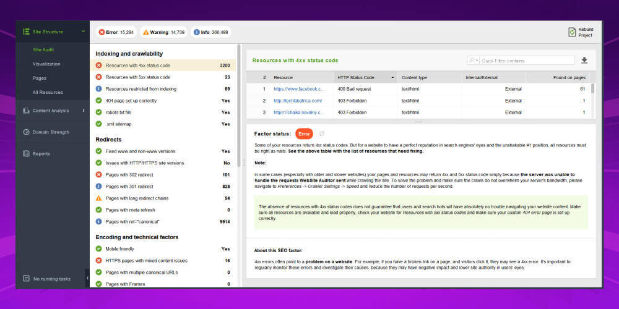Image resolution: width=619 pixels, height=309 pixels.
Task: Click info icon for Pages with 301 redirect
Action: click(x=98, y=186)
